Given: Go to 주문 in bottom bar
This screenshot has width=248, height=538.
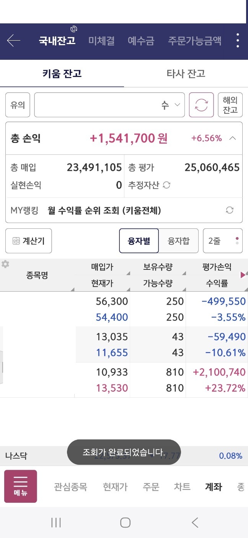Looking at the screenshot, I should coord(151,487).
